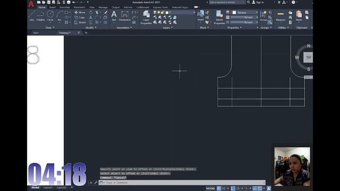Select the Mirror tool icon

(x=91, y=18)
